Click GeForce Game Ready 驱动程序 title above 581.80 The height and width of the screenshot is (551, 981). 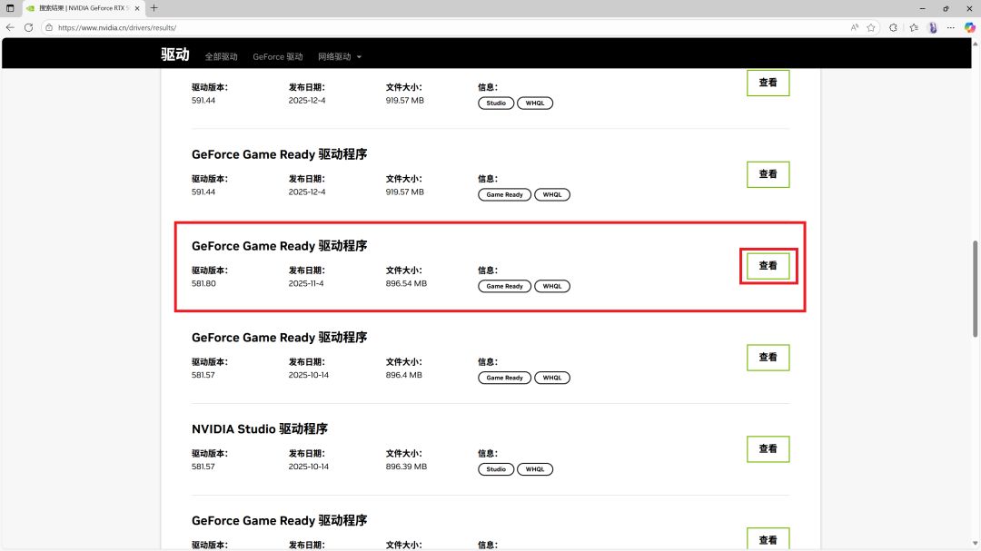coord(279,246)
